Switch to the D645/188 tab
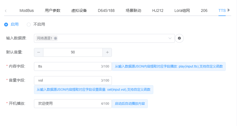237x126 pixels. [x=106, y=10]
